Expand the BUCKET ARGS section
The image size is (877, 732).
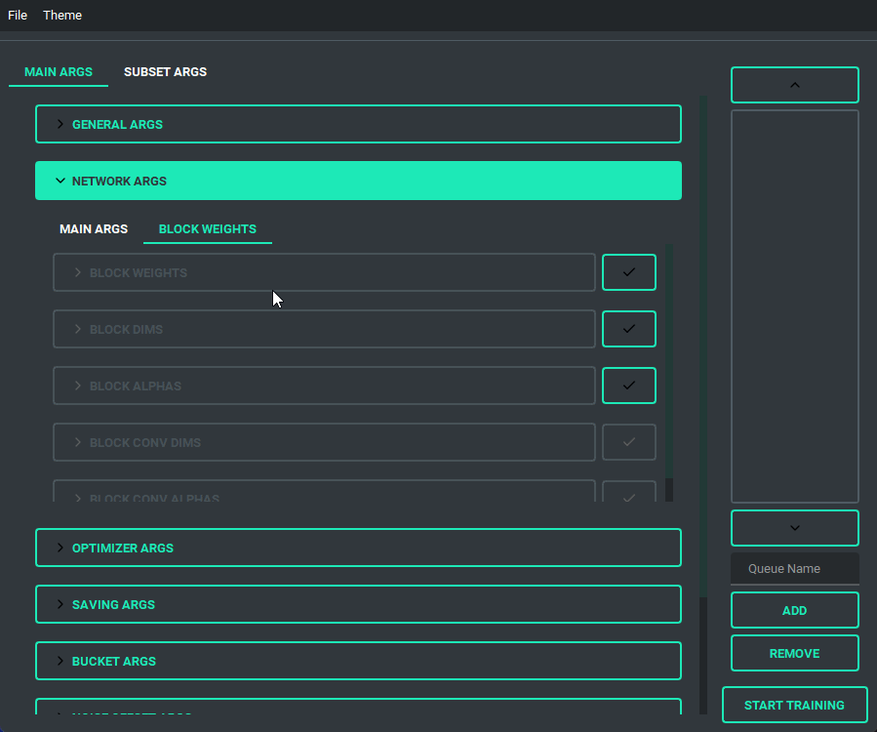tap(358, 661)
